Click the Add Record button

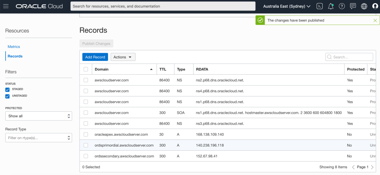pyautogui.click(x=95, y=57)
